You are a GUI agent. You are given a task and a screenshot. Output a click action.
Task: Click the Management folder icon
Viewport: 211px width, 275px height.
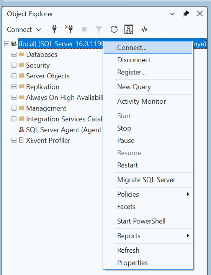(x=21, y=108)
